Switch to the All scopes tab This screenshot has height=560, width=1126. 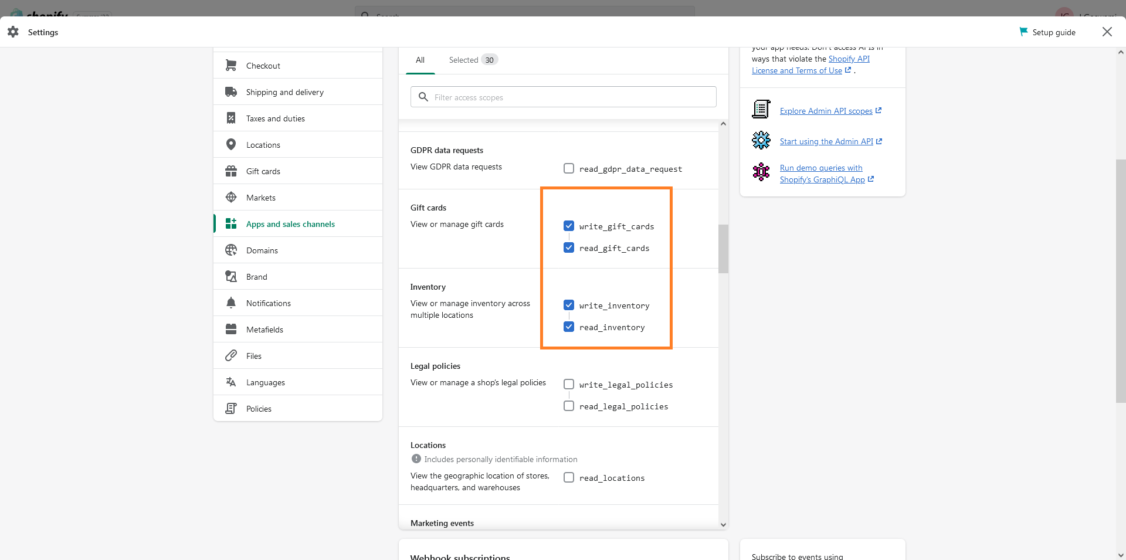tap(420, 60)
